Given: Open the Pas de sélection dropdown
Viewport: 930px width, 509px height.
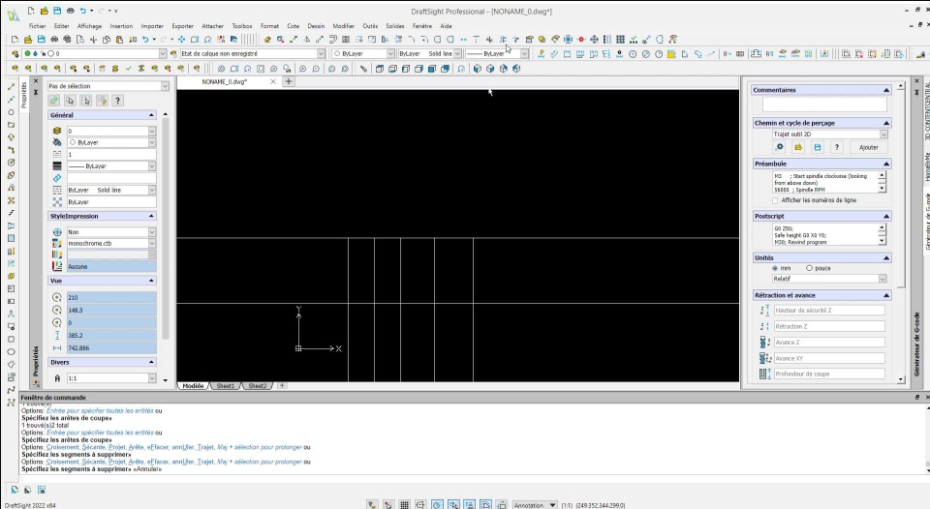Looking at the screenshot, I should pos(165,86).
